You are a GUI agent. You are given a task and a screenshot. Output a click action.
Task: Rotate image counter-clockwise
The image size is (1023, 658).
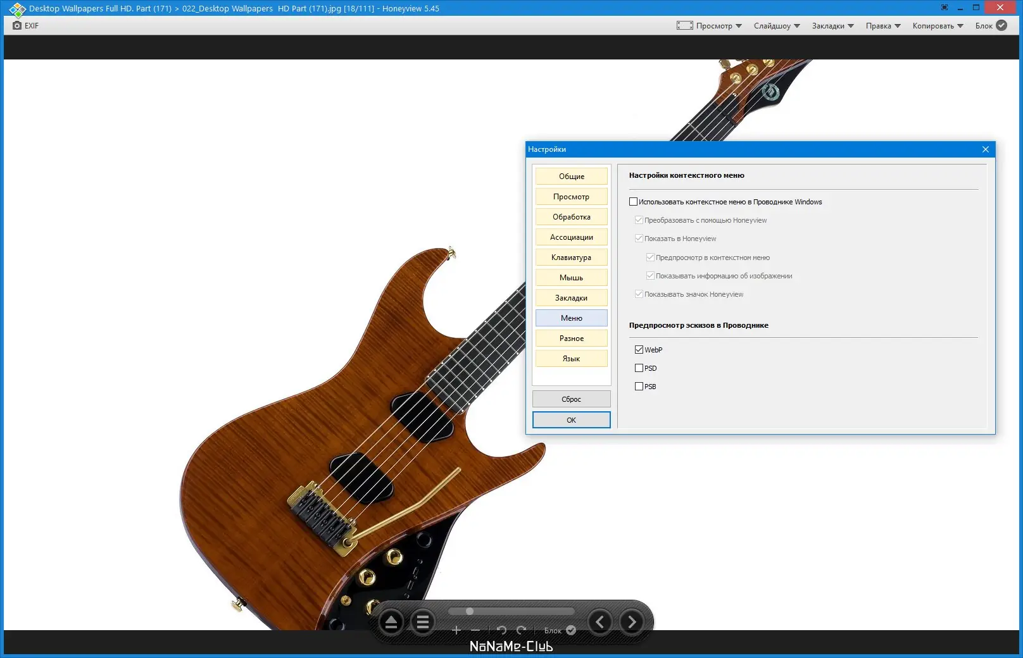pos(501,630)
